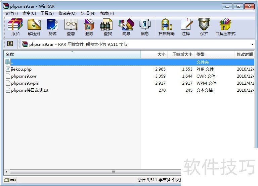Click the jiekou.php file icon

(x=8, y=69)
